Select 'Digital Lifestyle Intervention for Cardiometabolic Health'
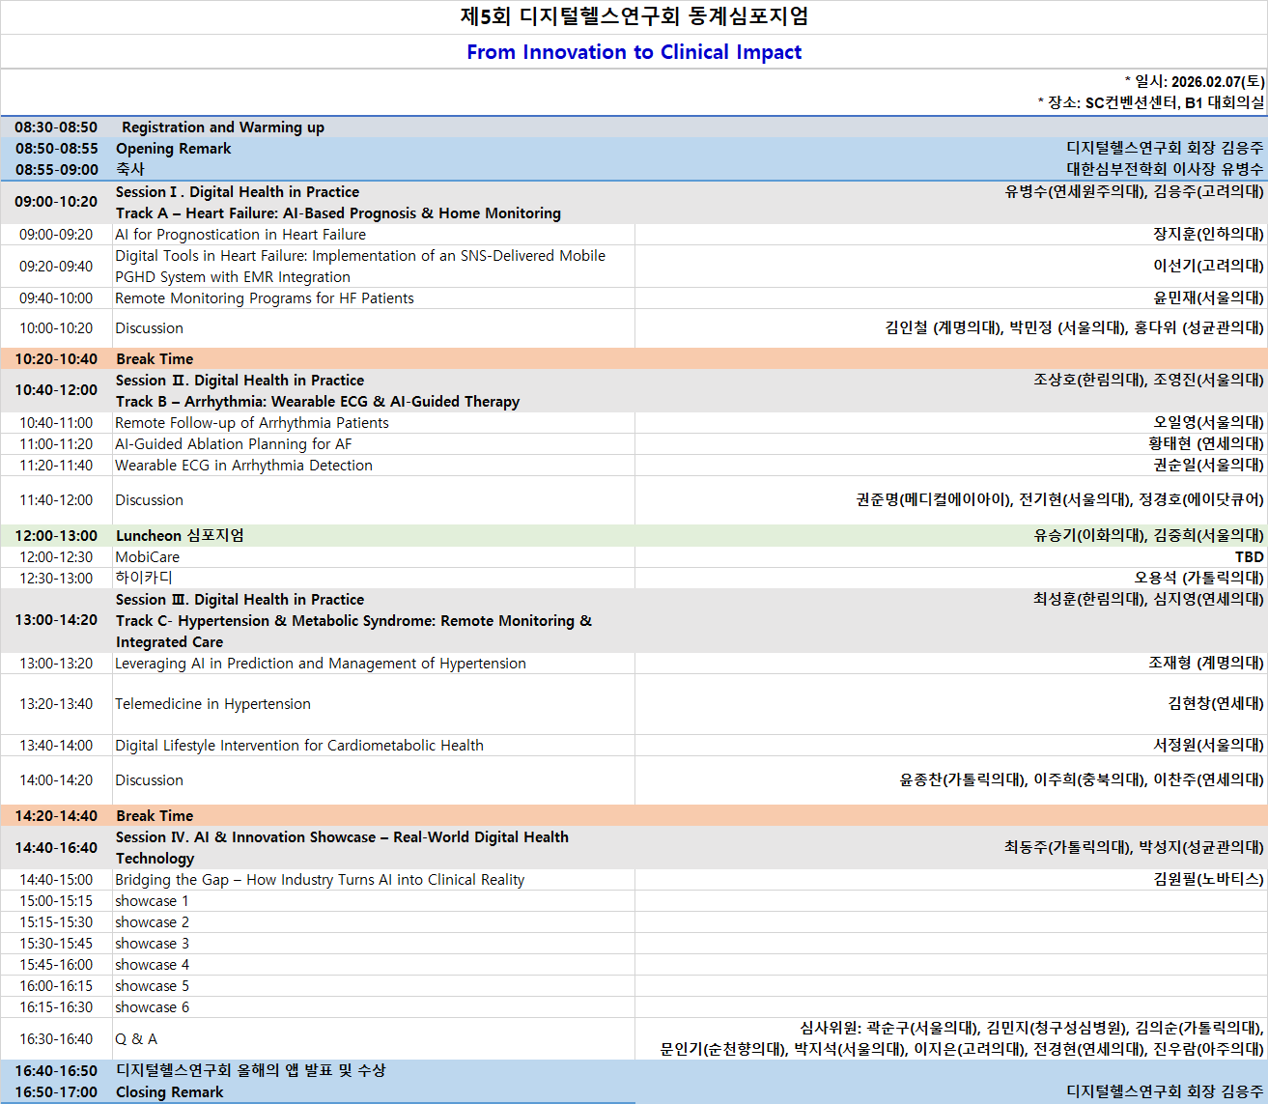The height and width of the screenshot is (1104, 1268). [298, 746]
